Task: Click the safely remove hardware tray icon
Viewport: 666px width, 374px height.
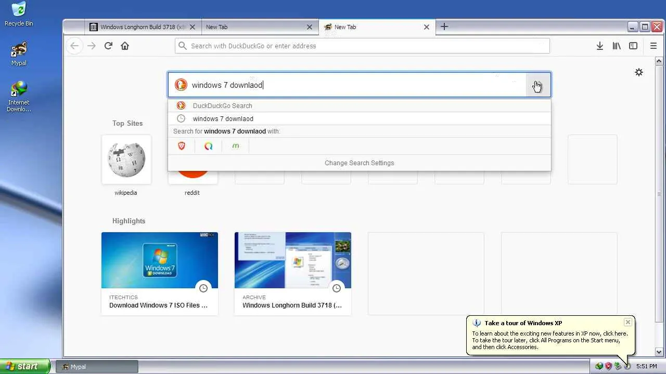Action: [x=618, y=366]
